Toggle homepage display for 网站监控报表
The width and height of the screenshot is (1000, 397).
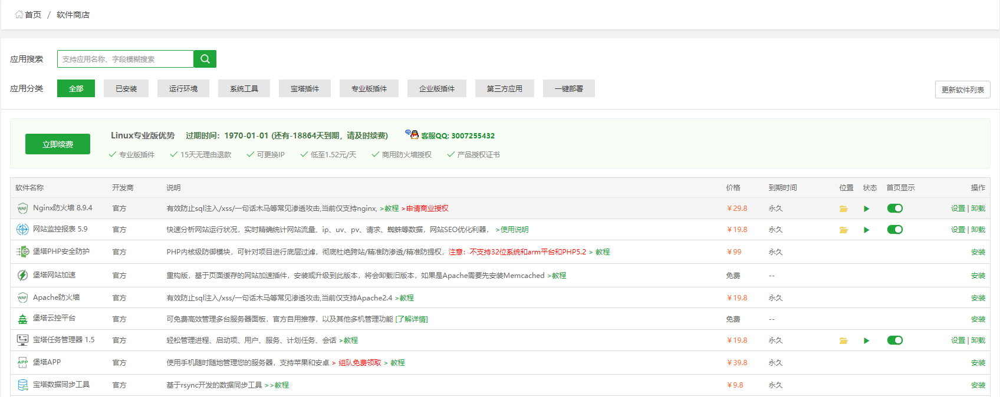coord(895,230)
